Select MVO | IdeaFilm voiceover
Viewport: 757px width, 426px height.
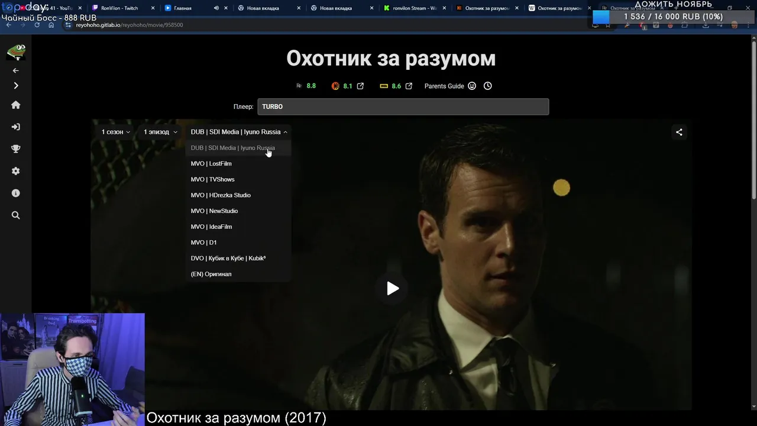(238, 227)
